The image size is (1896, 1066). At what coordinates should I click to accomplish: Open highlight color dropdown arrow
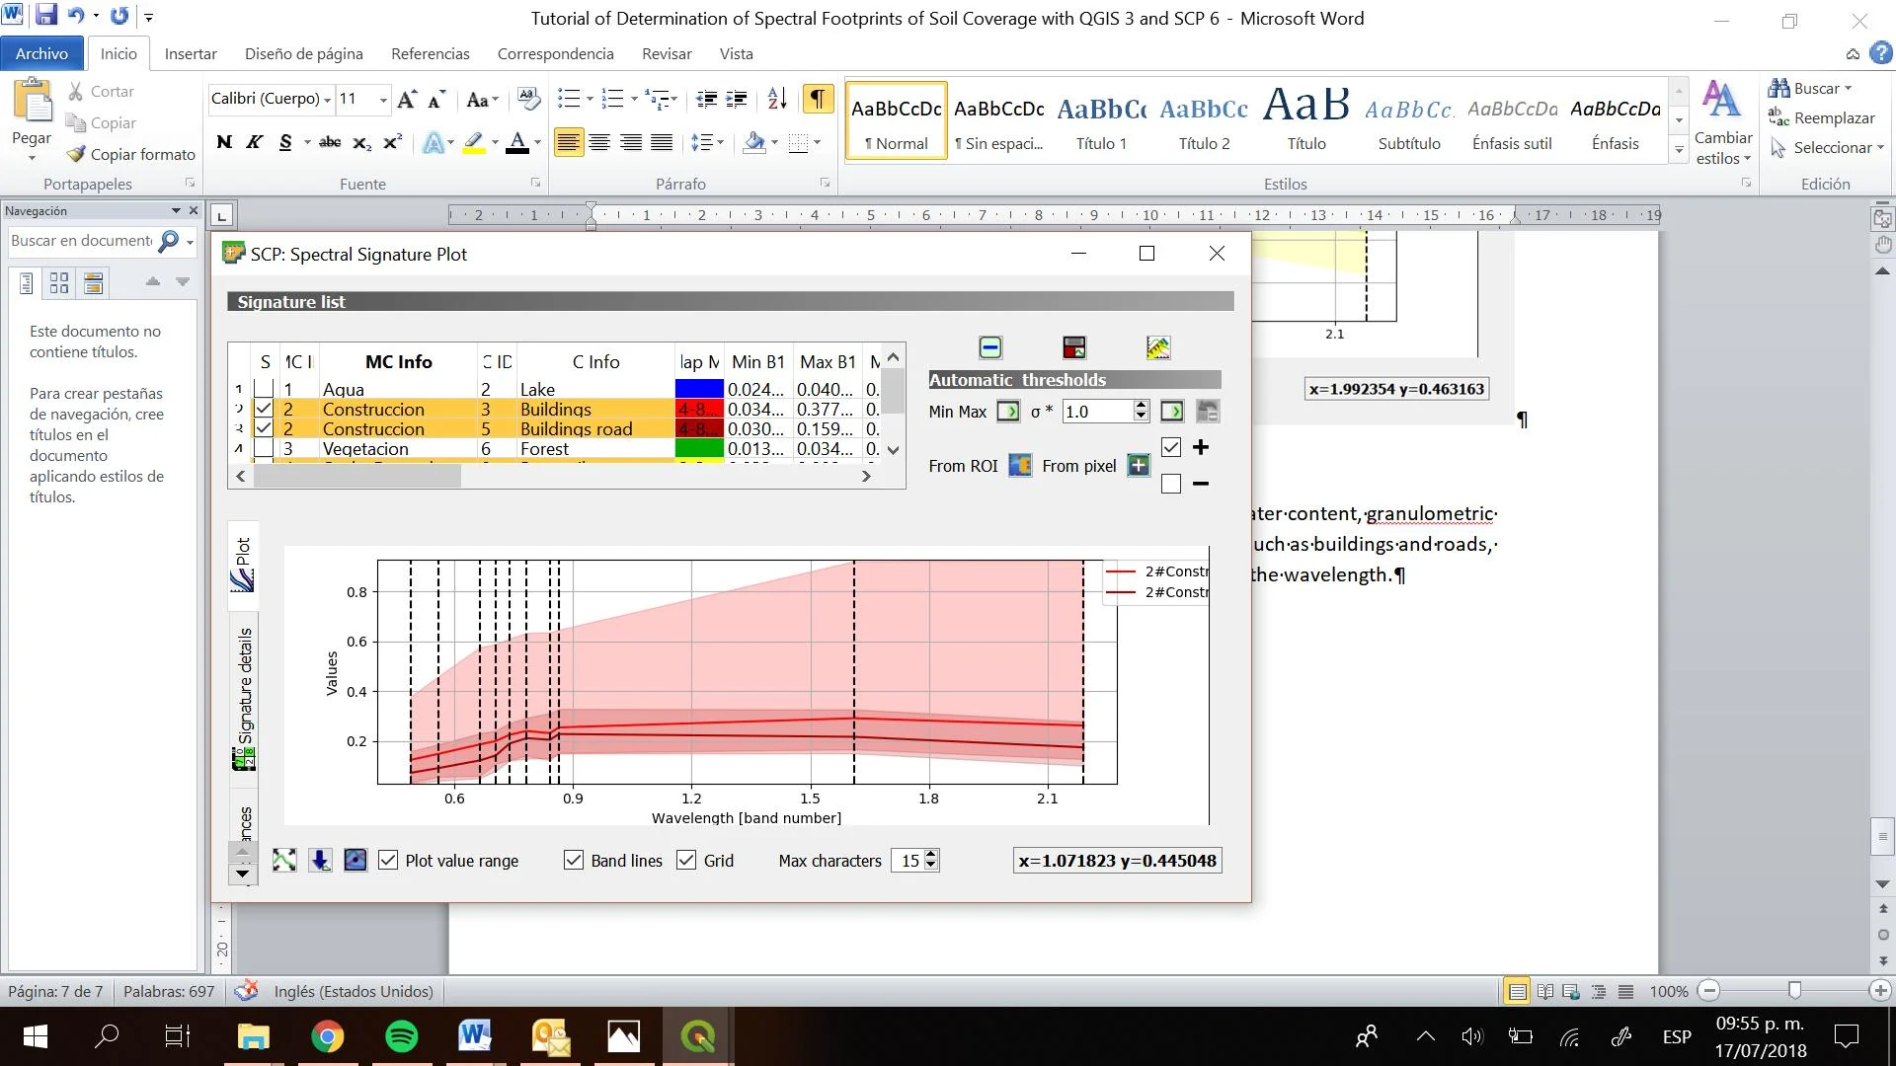pos(495,143)
